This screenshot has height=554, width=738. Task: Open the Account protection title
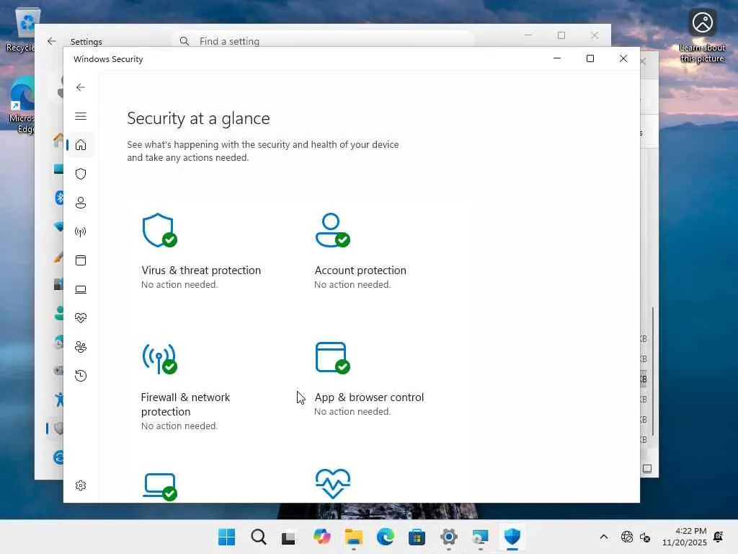coord(360,271)
